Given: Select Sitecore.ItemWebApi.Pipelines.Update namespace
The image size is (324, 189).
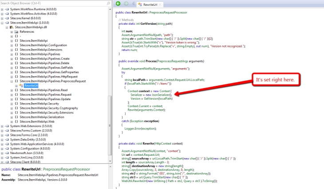Looking at the screenshot, I should click(x=45, y=99).
